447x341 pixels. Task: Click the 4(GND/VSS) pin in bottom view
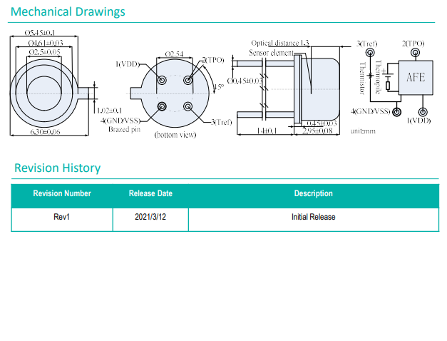[163, 106]
